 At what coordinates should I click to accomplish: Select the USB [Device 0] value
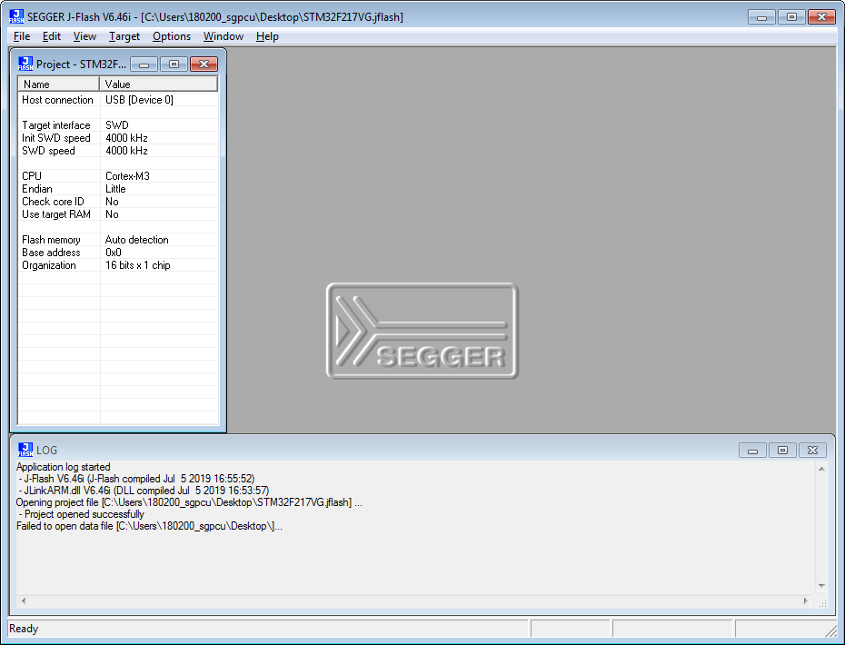point(139,100)
